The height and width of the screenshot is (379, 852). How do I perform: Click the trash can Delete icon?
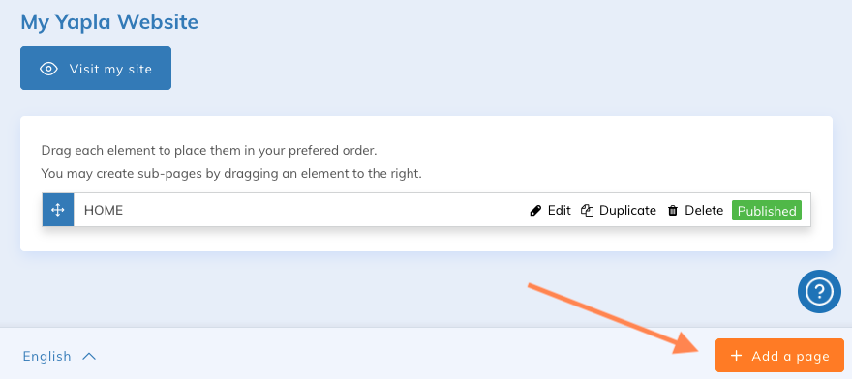point(673,211)
